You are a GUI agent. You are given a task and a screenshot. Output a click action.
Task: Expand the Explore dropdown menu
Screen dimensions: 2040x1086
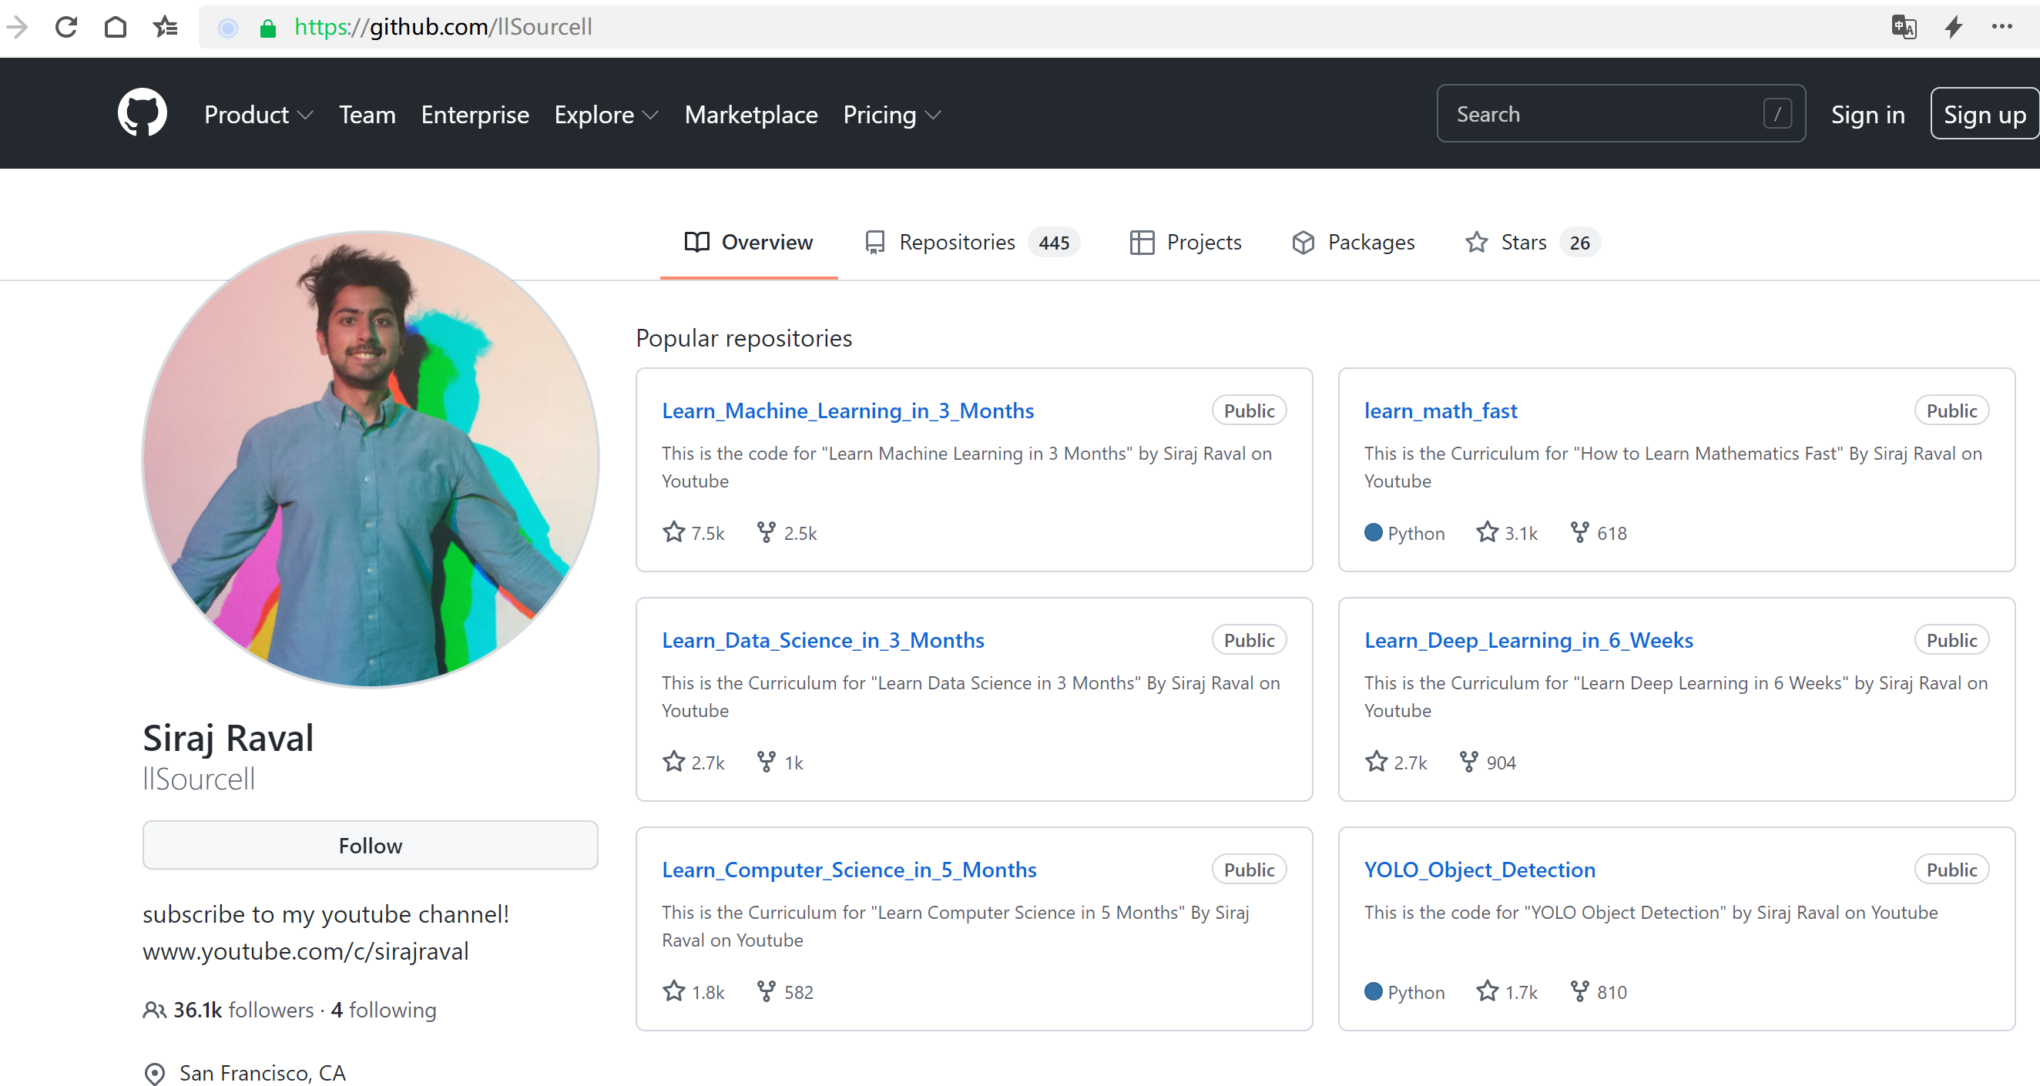tap(606, 115)
